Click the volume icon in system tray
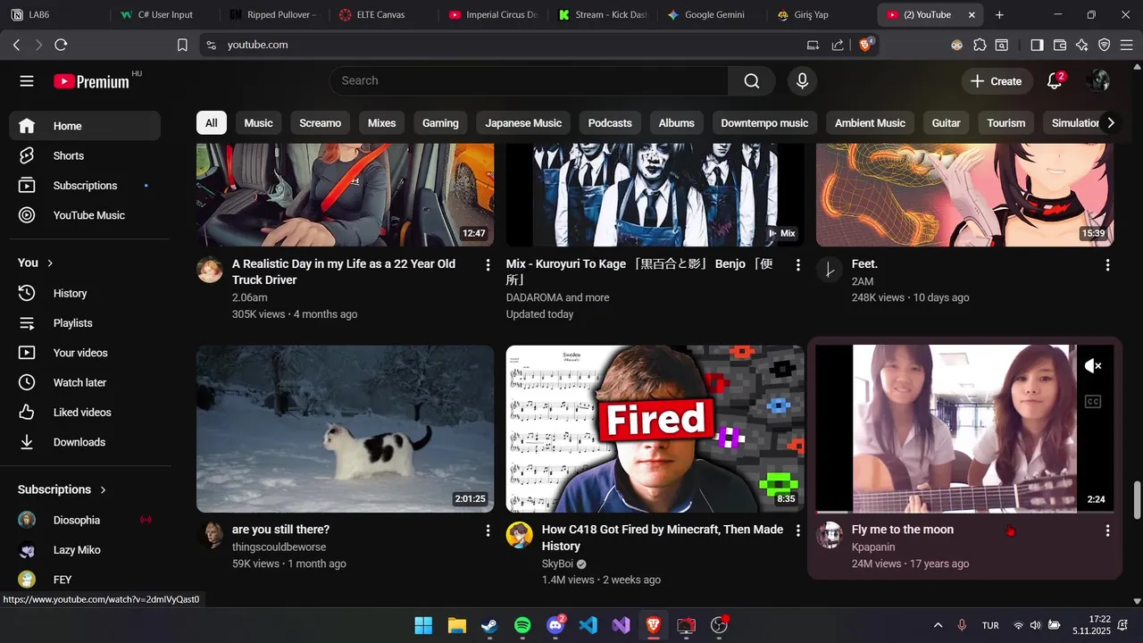1143x643 pixels. pyautogui.click(x=1036, y=625)
